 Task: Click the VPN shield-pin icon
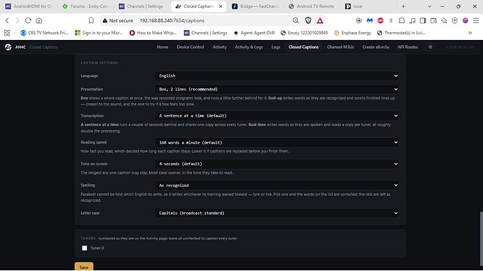click(x=455, y=20)
